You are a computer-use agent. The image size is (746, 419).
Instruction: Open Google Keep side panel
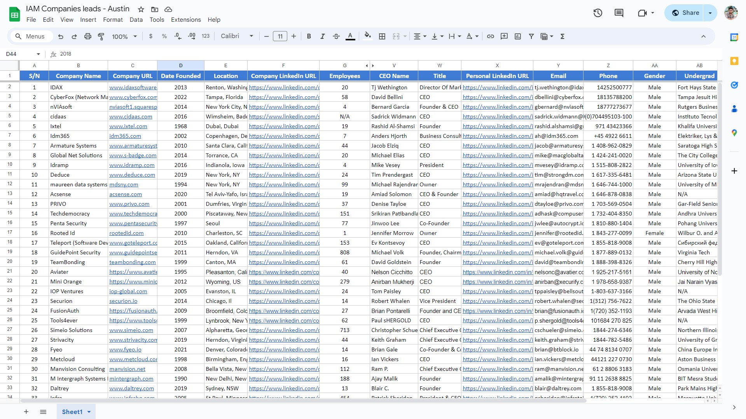coord(734,61)
